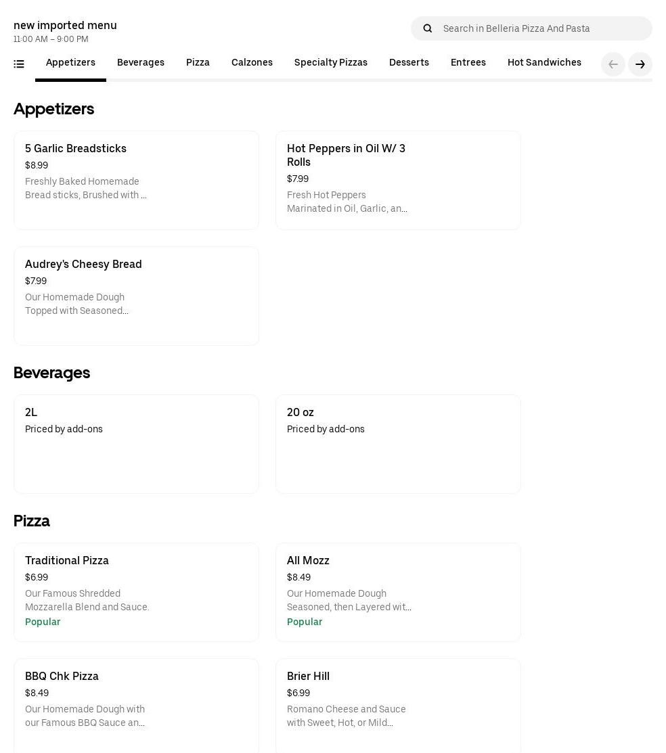Go to the Specialty Pizzas tab
The height and width of the screenshot is (753, 666).
[330, 63]
